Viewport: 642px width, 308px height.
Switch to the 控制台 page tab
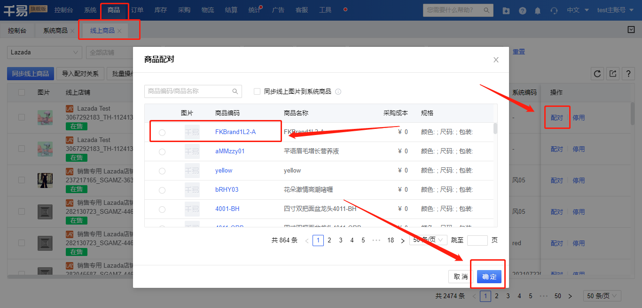pos(17,30)
